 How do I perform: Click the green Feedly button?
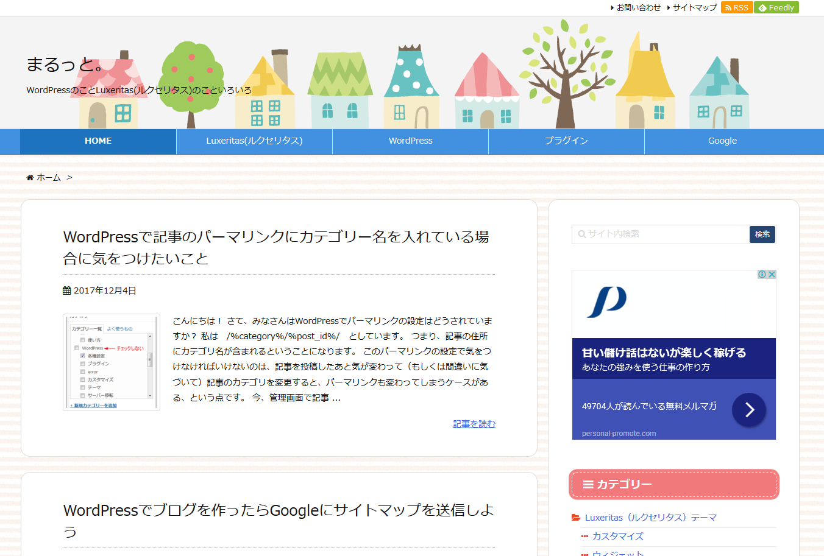click(x=776, y=7)
